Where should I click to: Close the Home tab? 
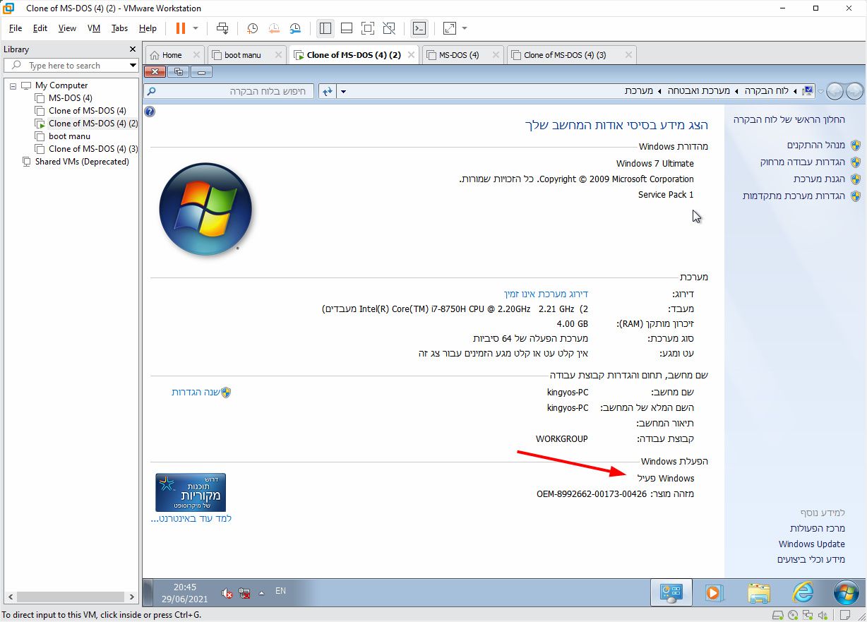click(x=196, y=54)
